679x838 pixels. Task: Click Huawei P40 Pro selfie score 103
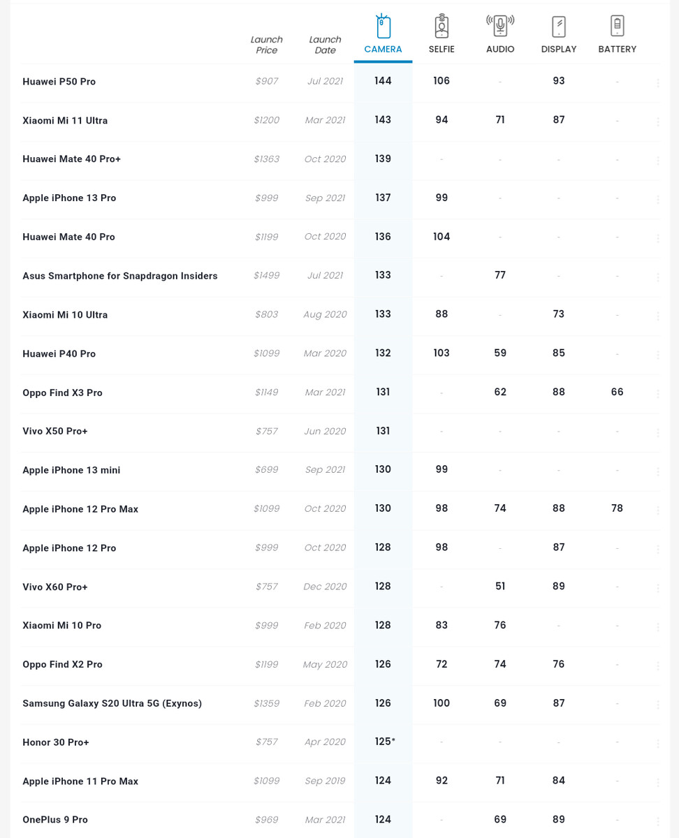click(x=441, y=353)
